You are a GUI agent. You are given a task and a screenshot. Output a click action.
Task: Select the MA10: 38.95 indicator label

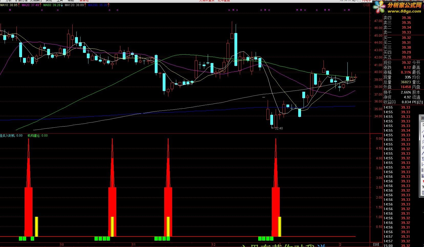click(x=9, y=5)
